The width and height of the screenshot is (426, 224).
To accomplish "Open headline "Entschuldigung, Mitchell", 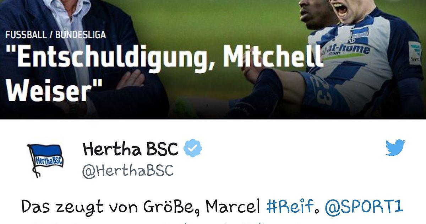I will (165, 58).
